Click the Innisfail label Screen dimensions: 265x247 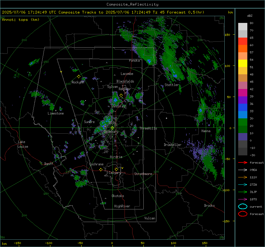pyautogui.click(x=119, y=106)
